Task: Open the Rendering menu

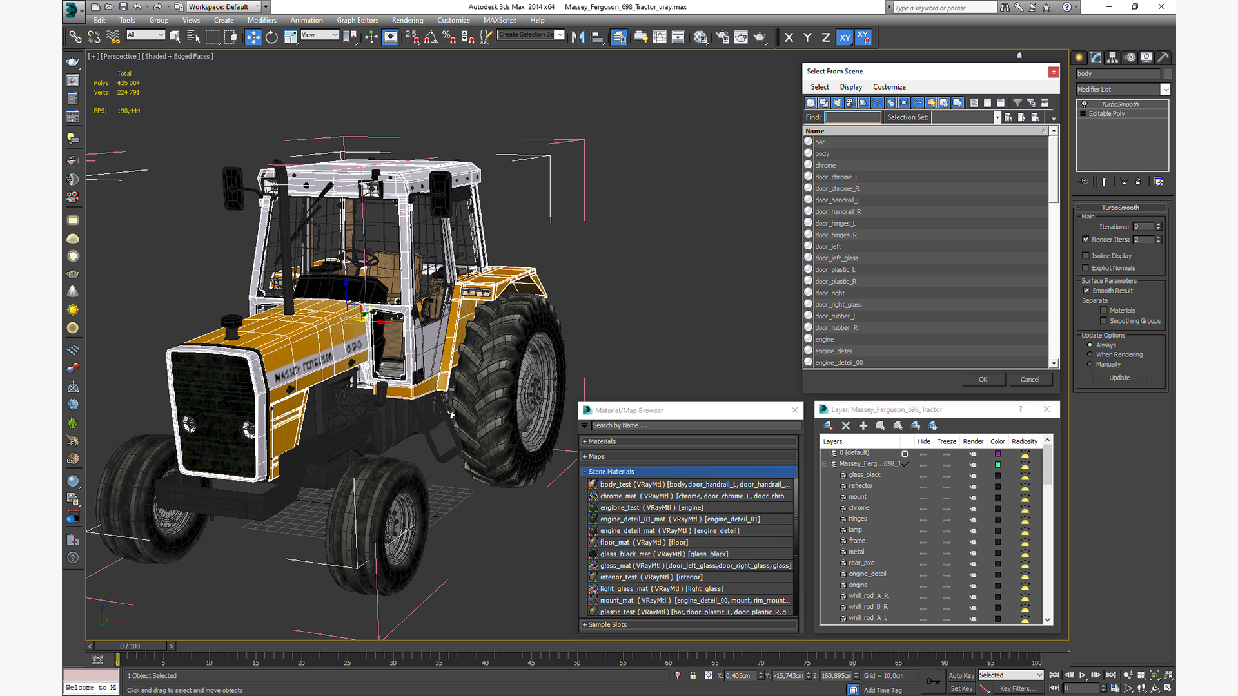Action: point(408,20)
